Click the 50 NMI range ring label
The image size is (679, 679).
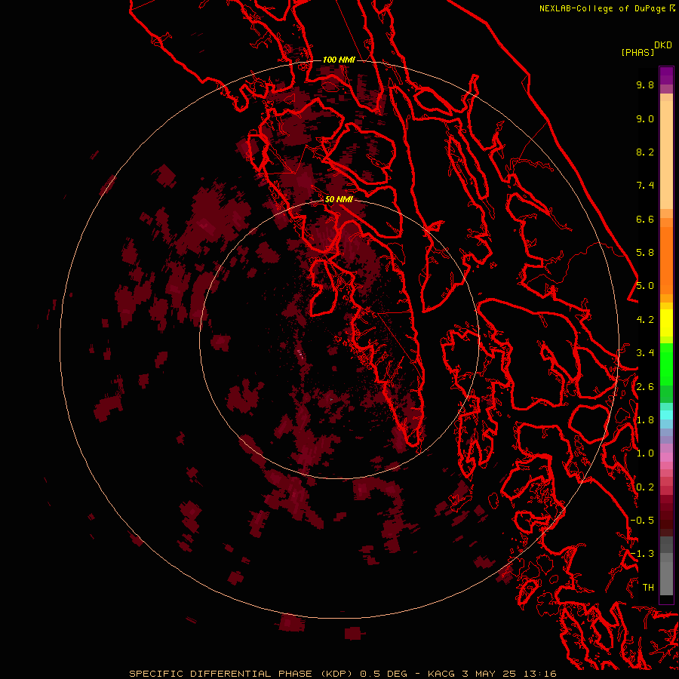(339, 199)
